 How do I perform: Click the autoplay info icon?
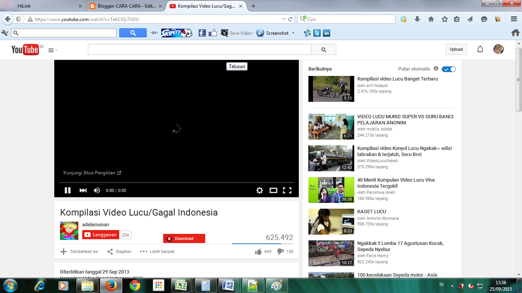[436, 69]
